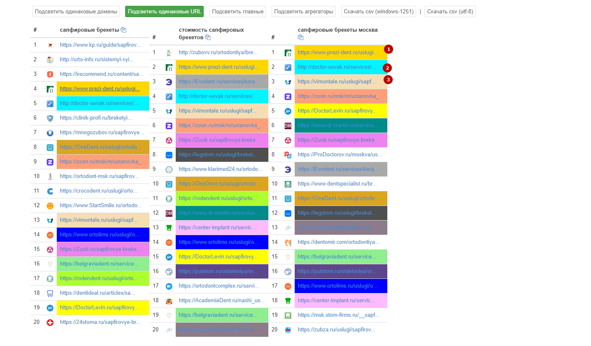Open zubovv.ru link in middle column

click(x=218, y=53)
